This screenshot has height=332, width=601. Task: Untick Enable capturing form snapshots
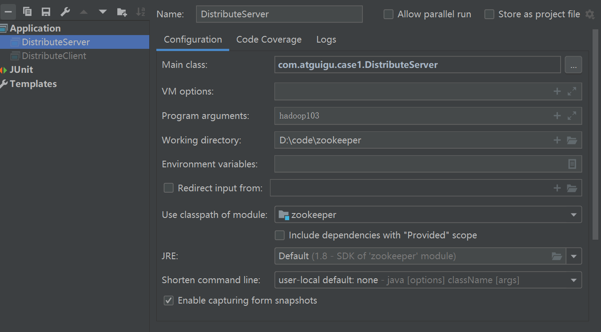(168, 300)
